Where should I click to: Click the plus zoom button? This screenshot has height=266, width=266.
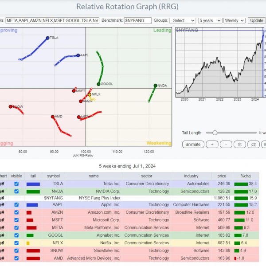(212, 145)
